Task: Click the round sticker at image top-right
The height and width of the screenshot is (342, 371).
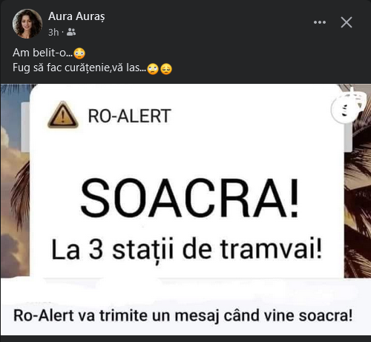Action: 347,109
